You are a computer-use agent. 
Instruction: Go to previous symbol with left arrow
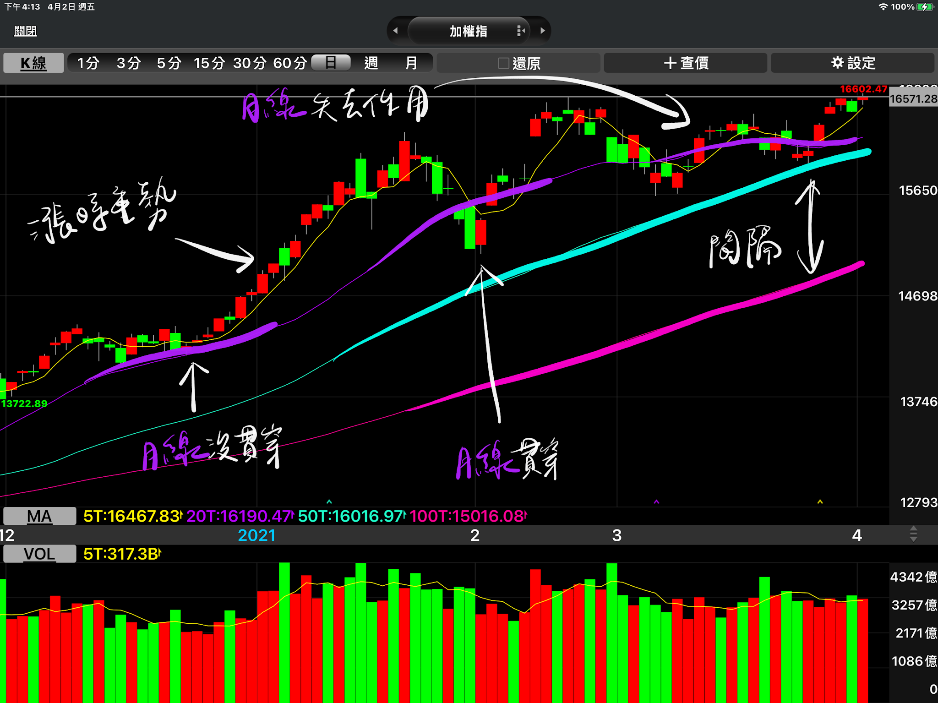[395, 31]
